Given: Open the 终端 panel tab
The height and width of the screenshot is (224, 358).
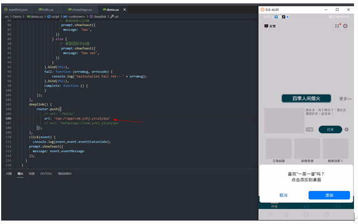Looking at the screenshot, I should point(32,174).
